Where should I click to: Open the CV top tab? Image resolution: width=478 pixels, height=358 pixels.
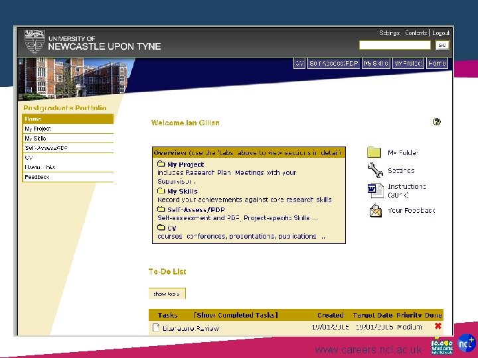tap(299, 64)
